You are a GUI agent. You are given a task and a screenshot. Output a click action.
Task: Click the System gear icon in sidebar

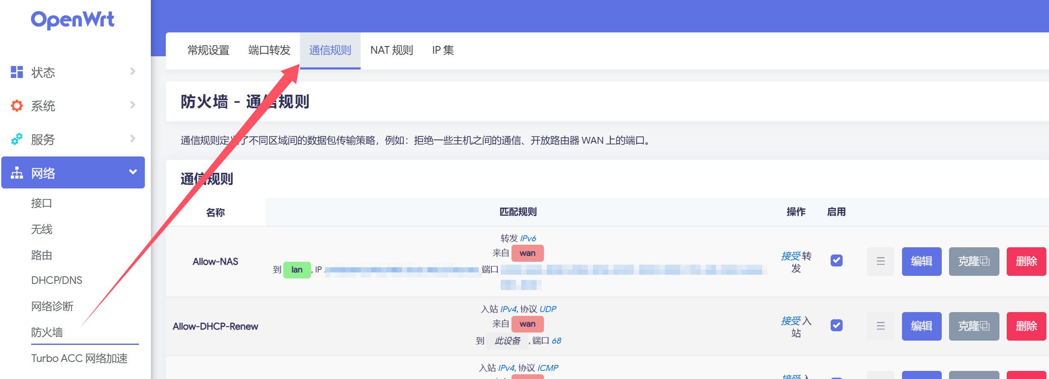point(17,105)
